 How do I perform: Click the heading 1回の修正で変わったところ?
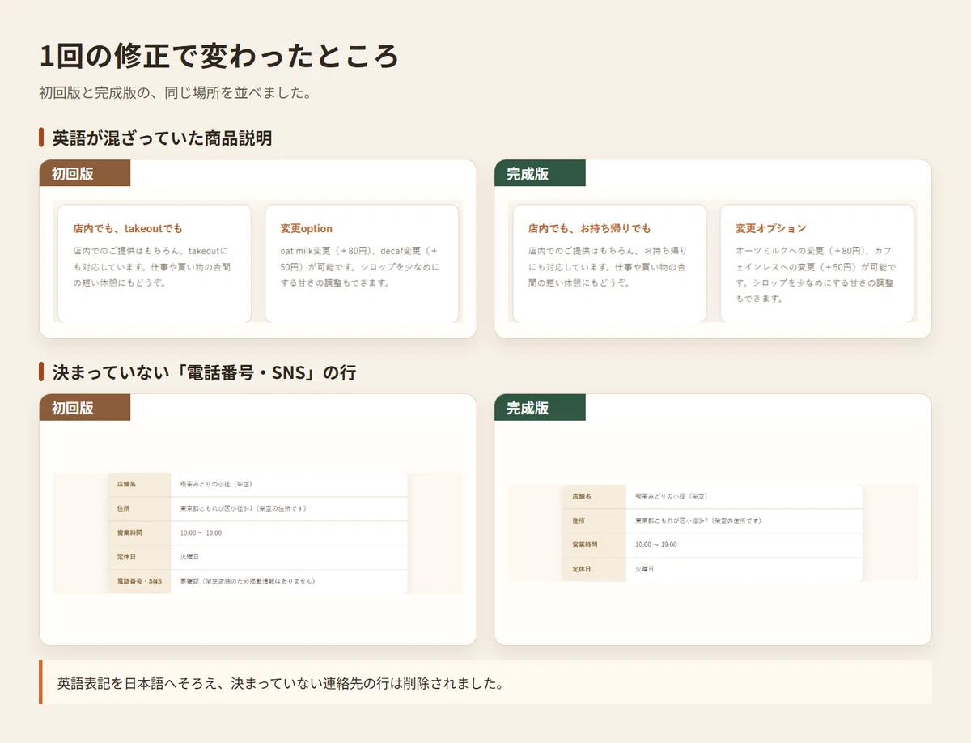tap(219, 57)
